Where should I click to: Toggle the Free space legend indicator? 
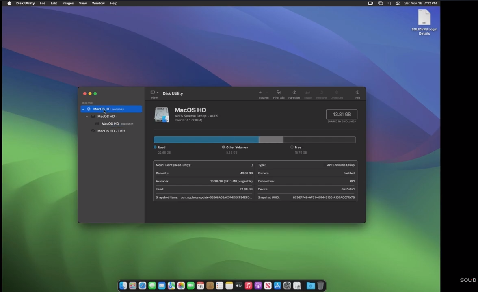pos(292,147)
